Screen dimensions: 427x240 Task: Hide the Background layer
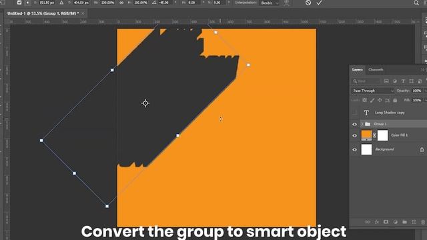(x=354, y=149)
